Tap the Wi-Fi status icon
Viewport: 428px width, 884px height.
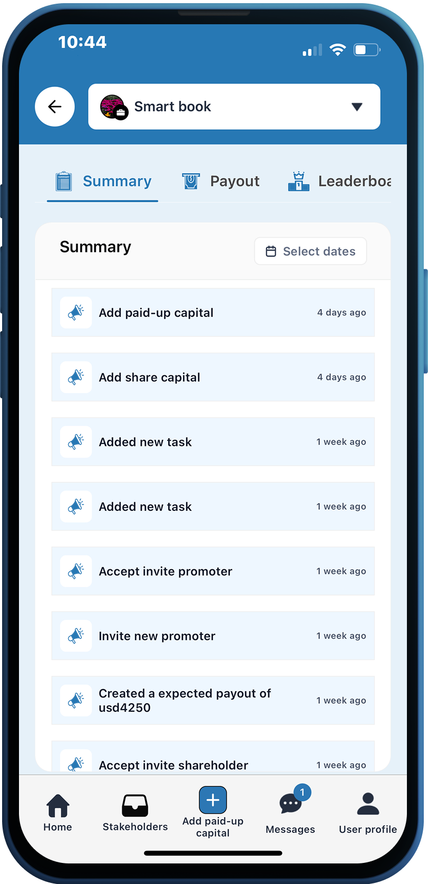click(337, 50)
